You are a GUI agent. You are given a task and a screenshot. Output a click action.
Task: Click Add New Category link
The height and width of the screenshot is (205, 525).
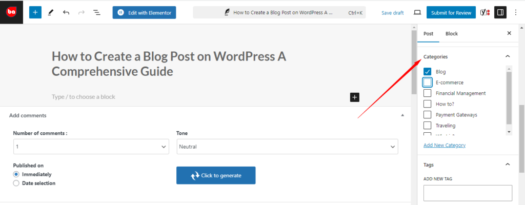pos(445,145)
